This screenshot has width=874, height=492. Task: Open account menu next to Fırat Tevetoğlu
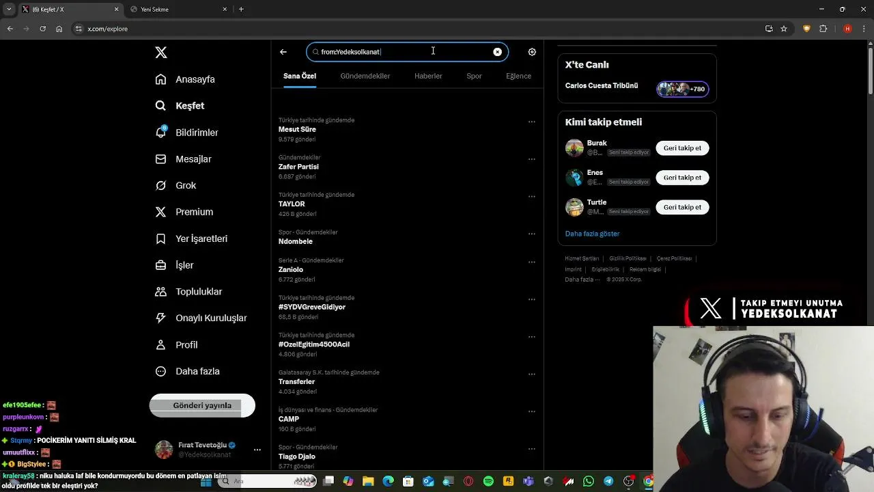[257, 450]
